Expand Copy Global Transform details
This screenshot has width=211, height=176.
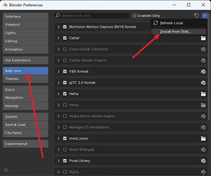[58, 49]
